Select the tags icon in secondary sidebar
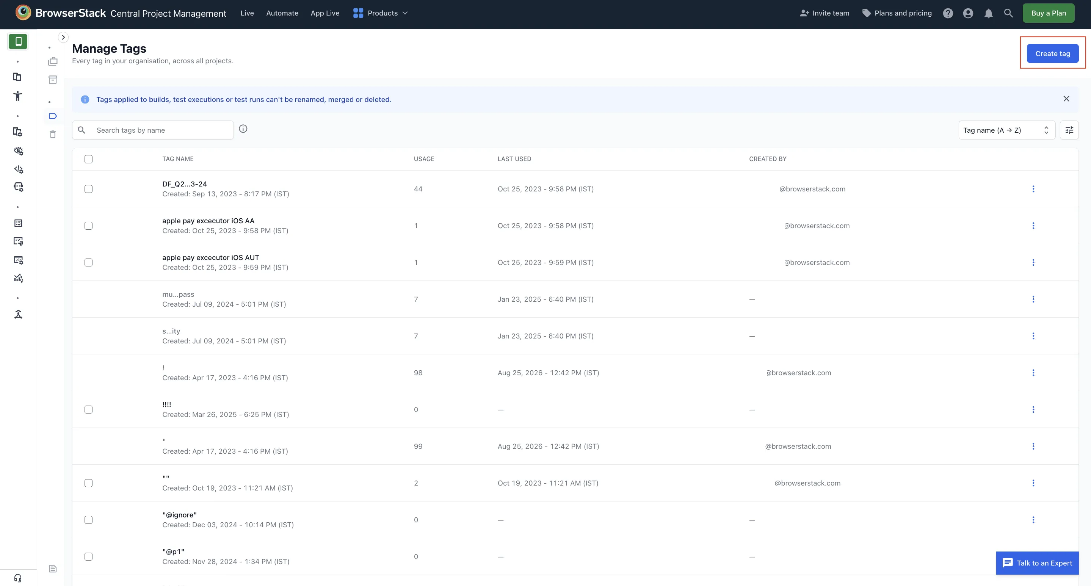 pos(53,116)
